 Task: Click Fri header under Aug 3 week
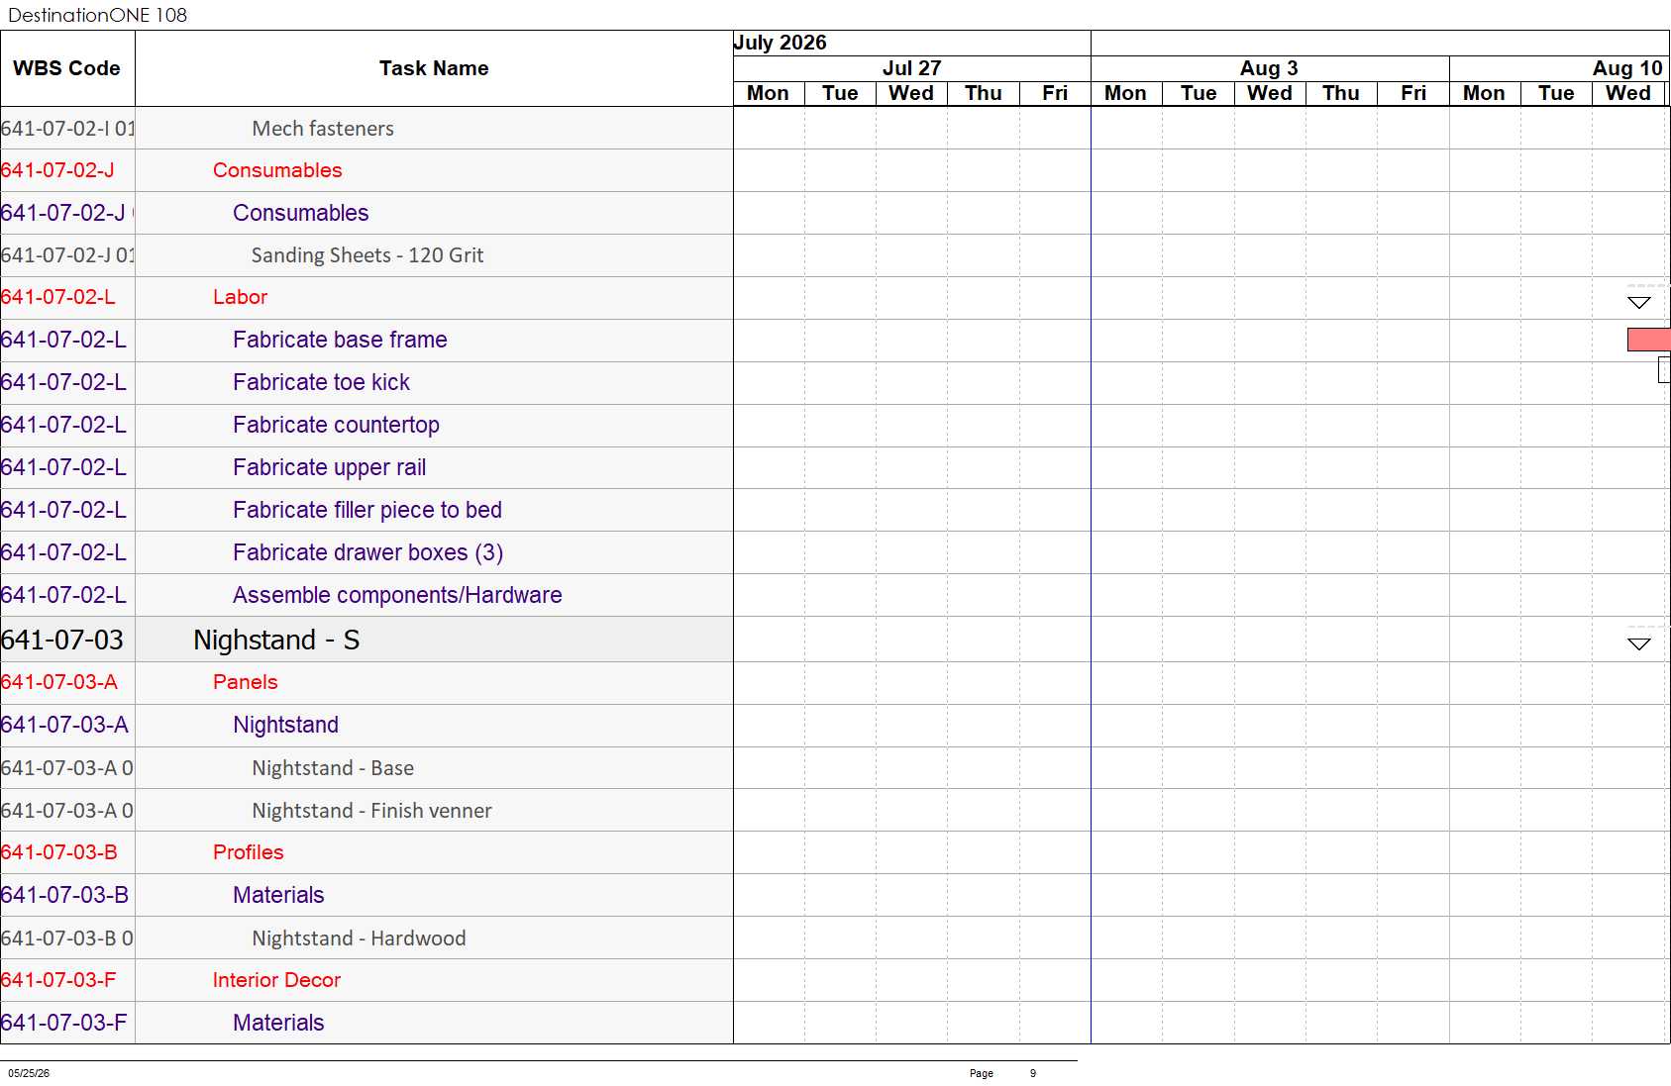[1413, 93]
